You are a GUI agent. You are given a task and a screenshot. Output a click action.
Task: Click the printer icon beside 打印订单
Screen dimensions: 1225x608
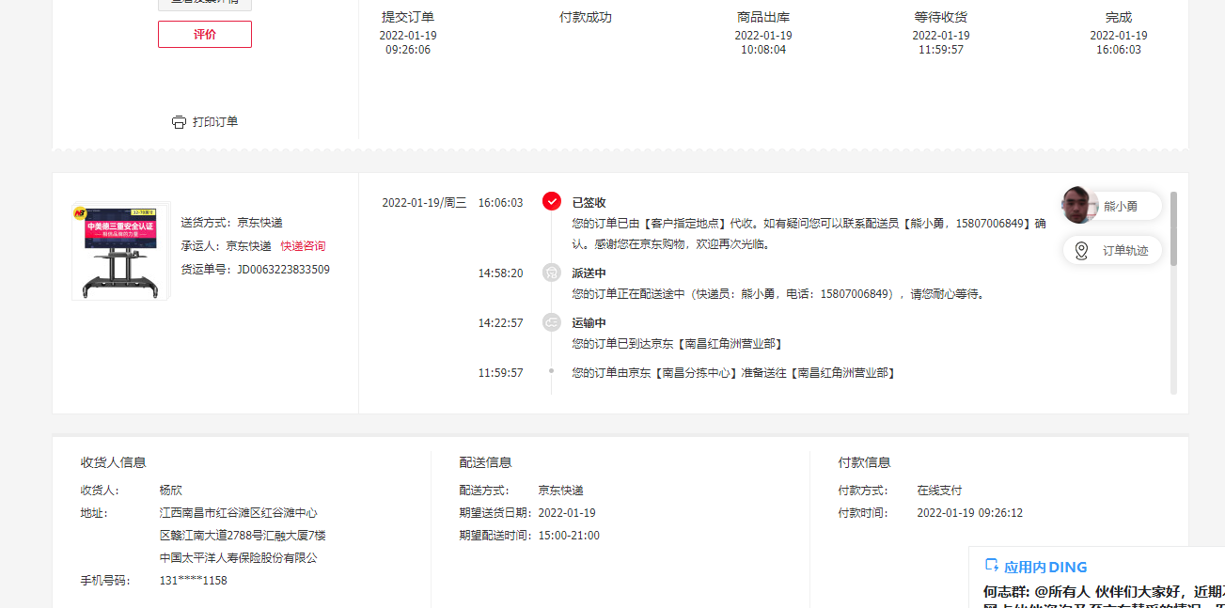click(x=179, y=122)
